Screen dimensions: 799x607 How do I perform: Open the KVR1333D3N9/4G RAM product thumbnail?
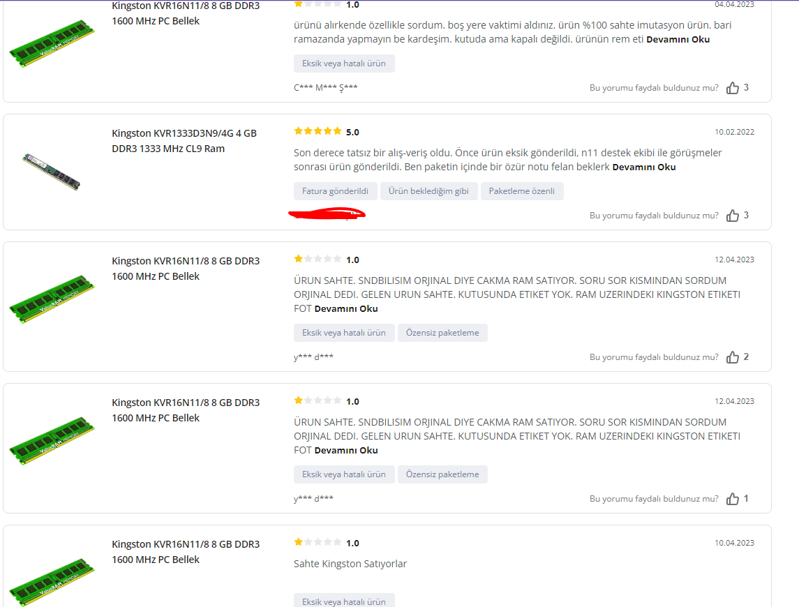[x=52, y=172]
